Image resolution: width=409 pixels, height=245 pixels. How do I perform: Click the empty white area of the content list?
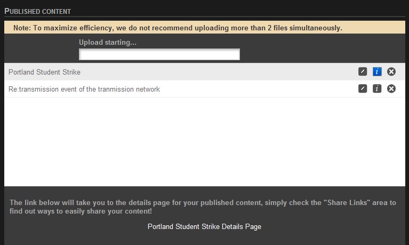205,142
